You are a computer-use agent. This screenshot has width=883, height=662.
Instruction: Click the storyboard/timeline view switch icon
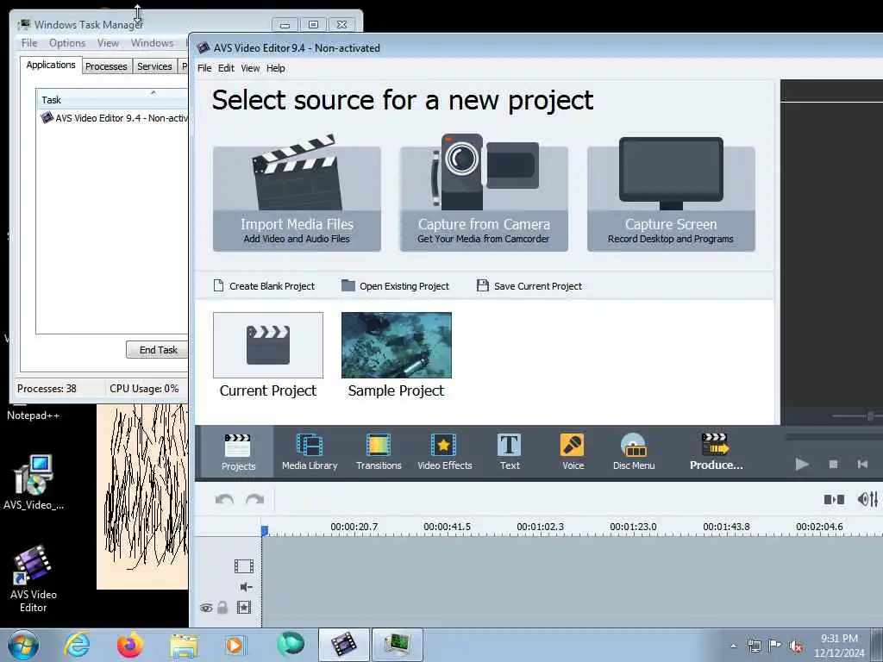(x=834, y=499)
